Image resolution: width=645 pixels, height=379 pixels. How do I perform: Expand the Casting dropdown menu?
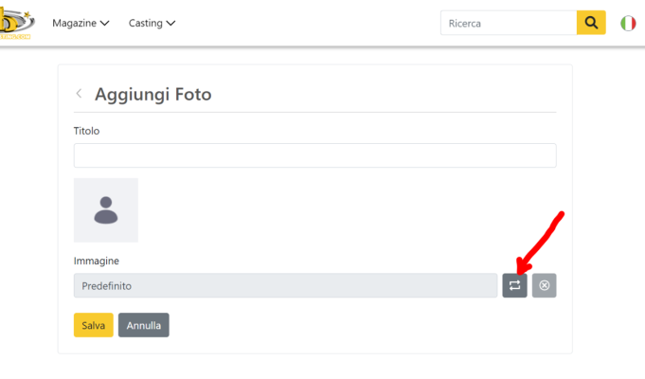[x=152, y=23]
